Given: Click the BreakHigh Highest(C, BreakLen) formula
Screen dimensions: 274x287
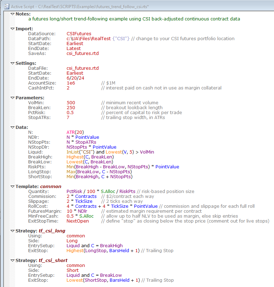Looking at the screenshot, I should click(90, 157).
